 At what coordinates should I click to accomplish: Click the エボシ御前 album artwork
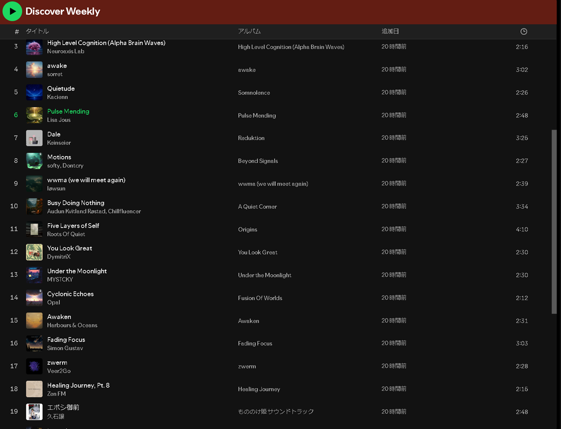point(34,412)
